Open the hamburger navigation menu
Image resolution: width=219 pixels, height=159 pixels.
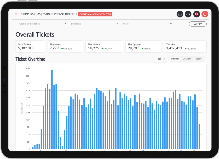pyautogui.click(x=16, y=14)
